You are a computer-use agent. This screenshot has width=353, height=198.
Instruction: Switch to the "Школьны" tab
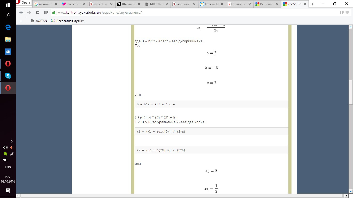coord(128,4)
